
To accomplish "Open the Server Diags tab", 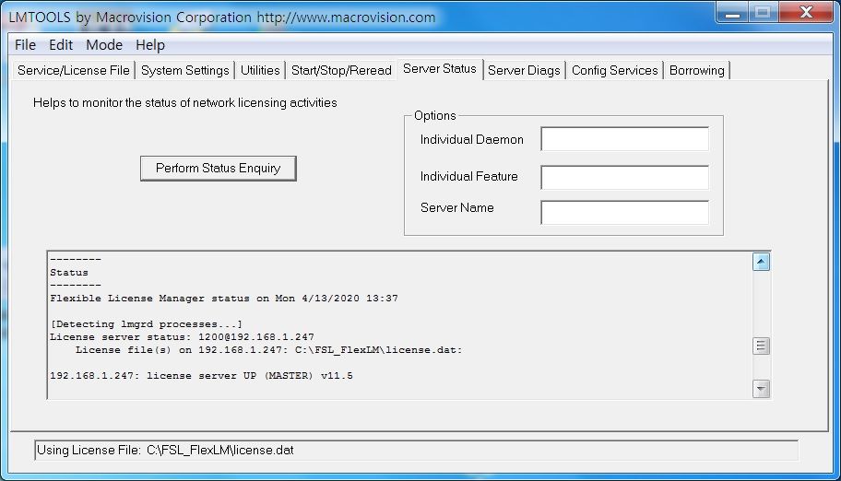I will pos(524,70).
